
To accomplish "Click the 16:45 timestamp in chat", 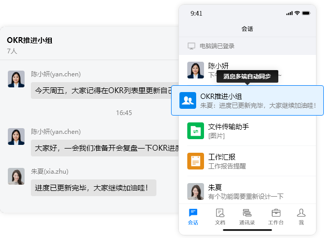I will [124, 113].
